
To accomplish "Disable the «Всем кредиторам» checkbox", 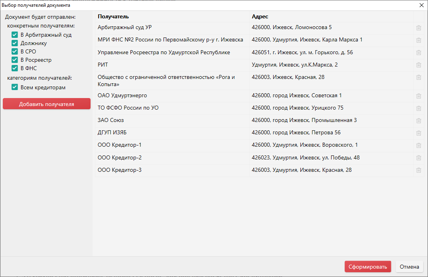I will pos(15,87).
